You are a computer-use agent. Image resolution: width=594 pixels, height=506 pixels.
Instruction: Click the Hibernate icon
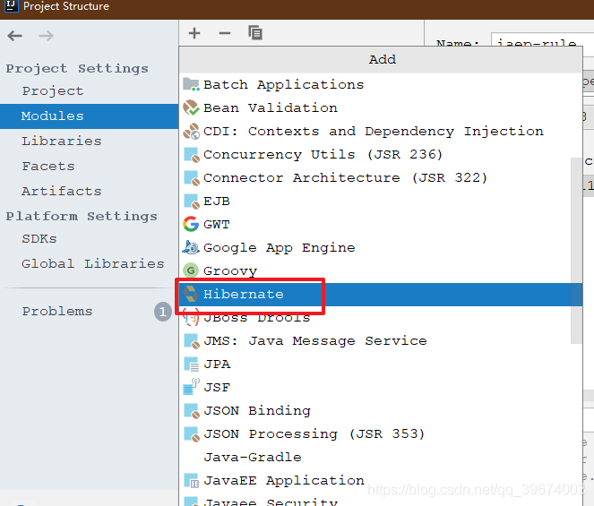click(x=191, y=294)
